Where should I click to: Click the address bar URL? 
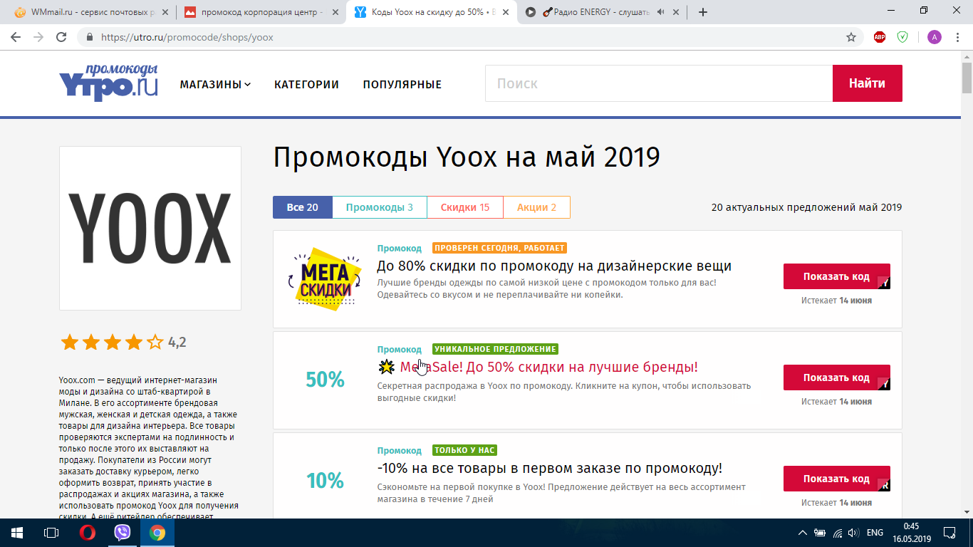[x=187, y=37]
